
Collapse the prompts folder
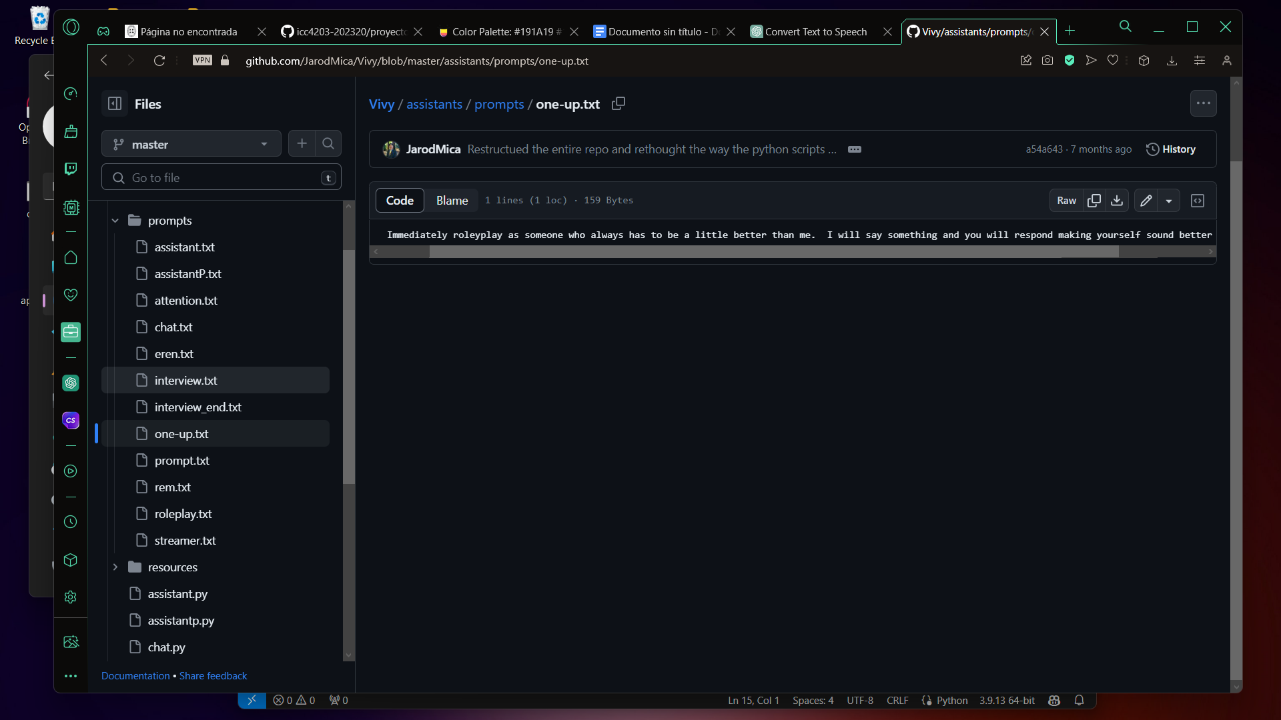pyautogui.click(x=115, y=221)
